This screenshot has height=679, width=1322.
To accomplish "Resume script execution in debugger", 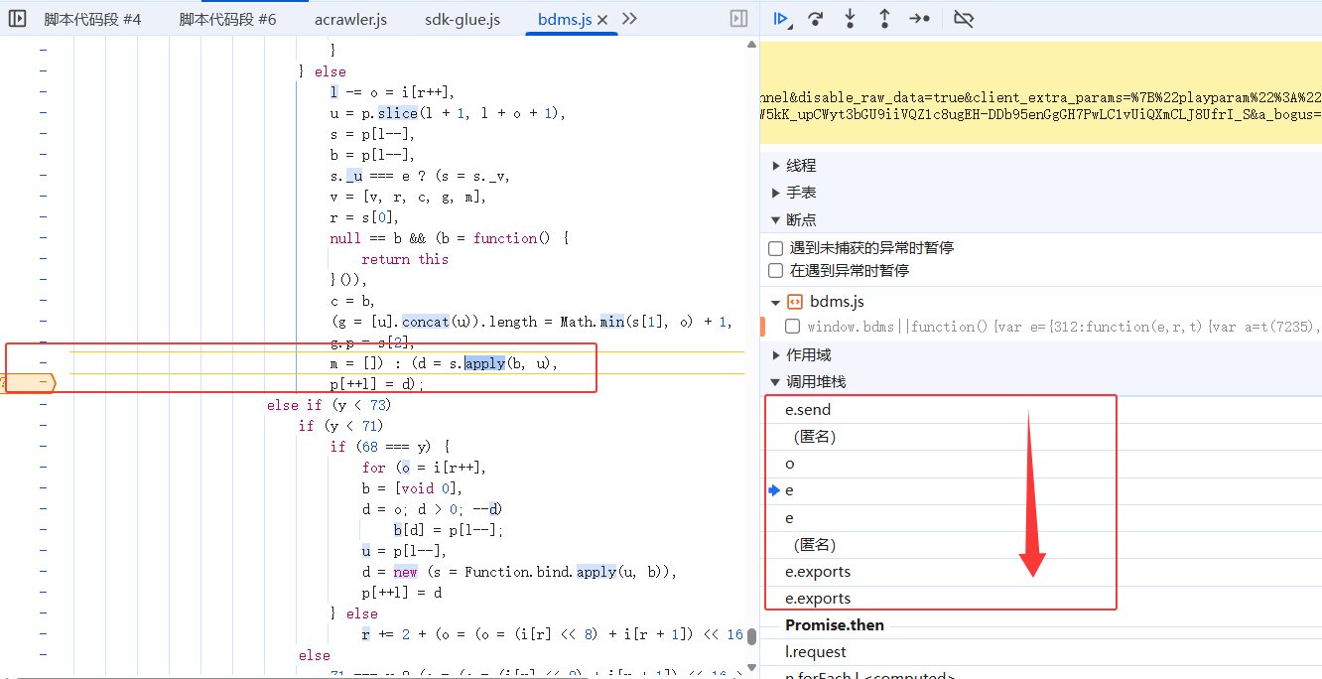I will [x=781, y=18].
